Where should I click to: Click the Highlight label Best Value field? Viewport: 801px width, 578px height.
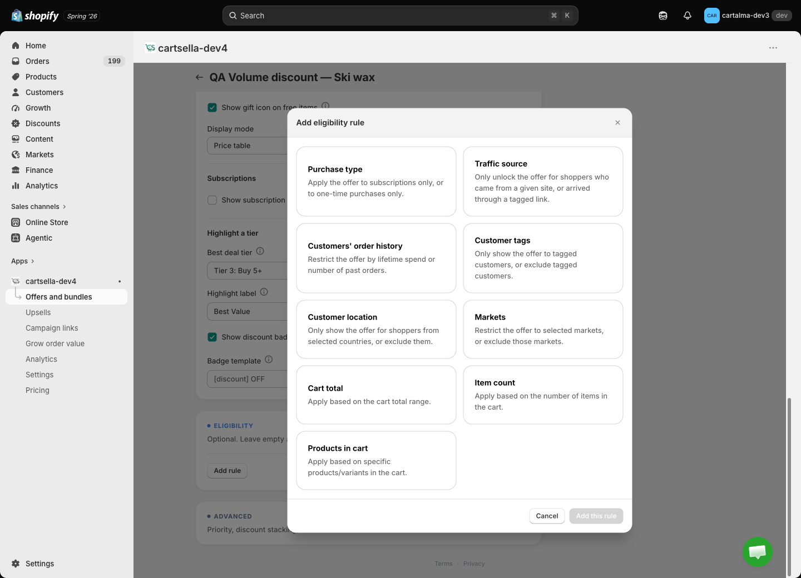tap(248, 312)
